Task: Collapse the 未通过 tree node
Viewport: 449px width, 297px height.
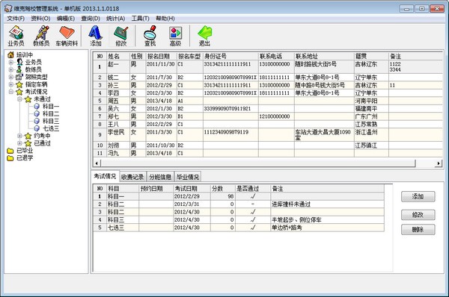Action: [x=19, y=99]
